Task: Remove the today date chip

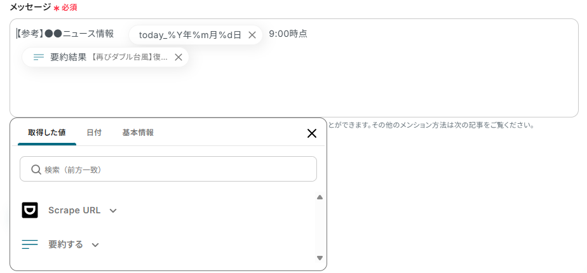Action: click(x=252, y=35)
